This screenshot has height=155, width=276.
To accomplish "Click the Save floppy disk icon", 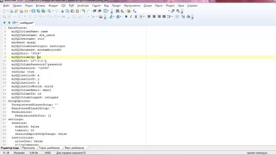I will click(33, 11).
